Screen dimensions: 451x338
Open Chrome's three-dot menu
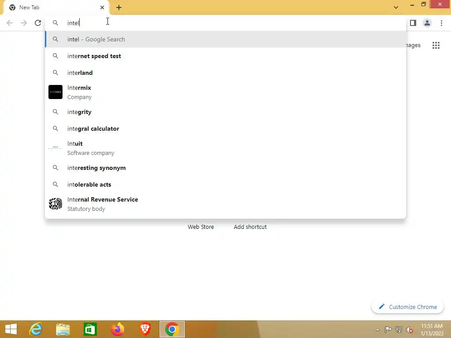[x=441, y=23]
